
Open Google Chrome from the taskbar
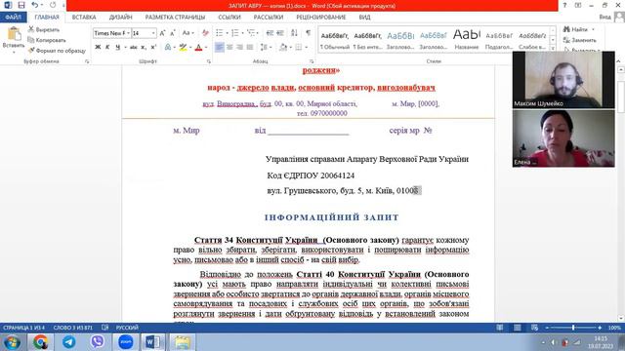pyautogui.click(x=40, y=342)
